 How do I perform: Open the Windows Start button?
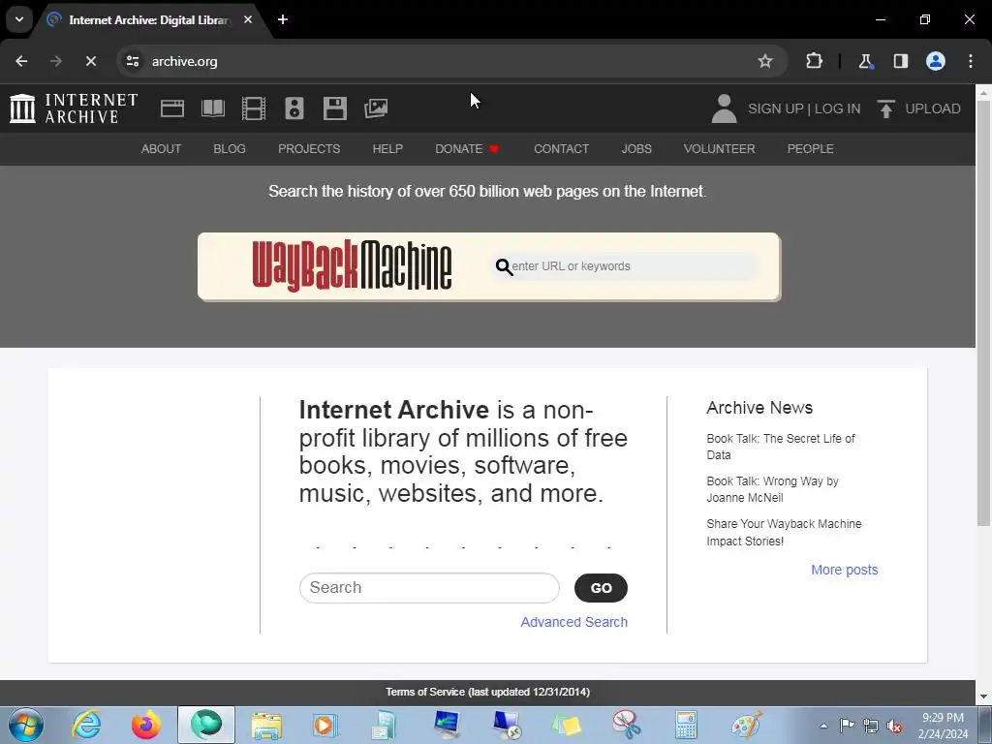pos(25,725)
